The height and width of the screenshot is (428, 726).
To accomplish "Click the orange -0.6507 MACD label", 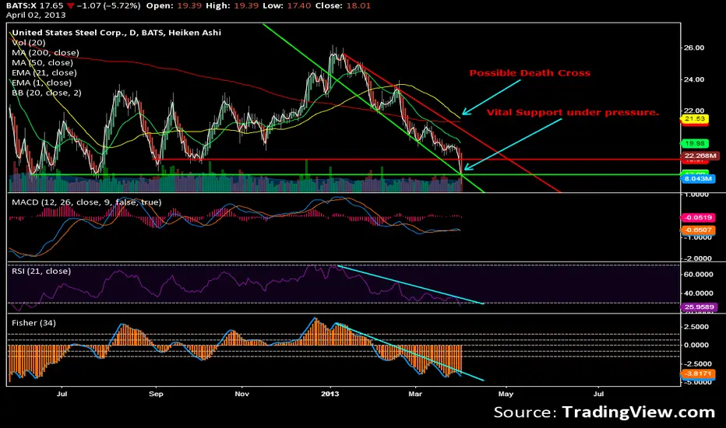I will (x=697, y=230).
